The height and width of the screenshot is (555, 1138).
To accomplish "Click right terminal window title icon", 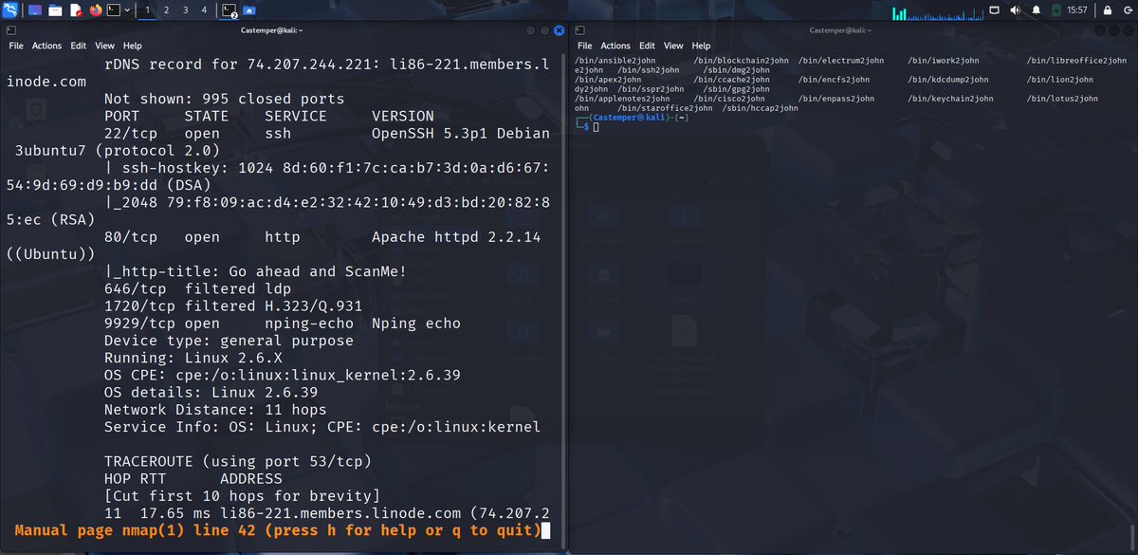I will click(x=579, y=30).
